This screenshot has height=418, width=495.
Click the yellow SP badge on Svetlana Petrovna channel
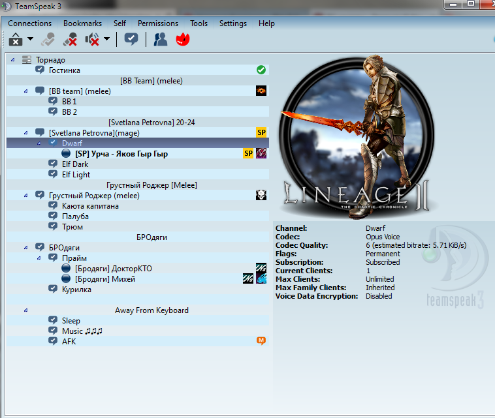pyautogui.click(x=261, y=133)
